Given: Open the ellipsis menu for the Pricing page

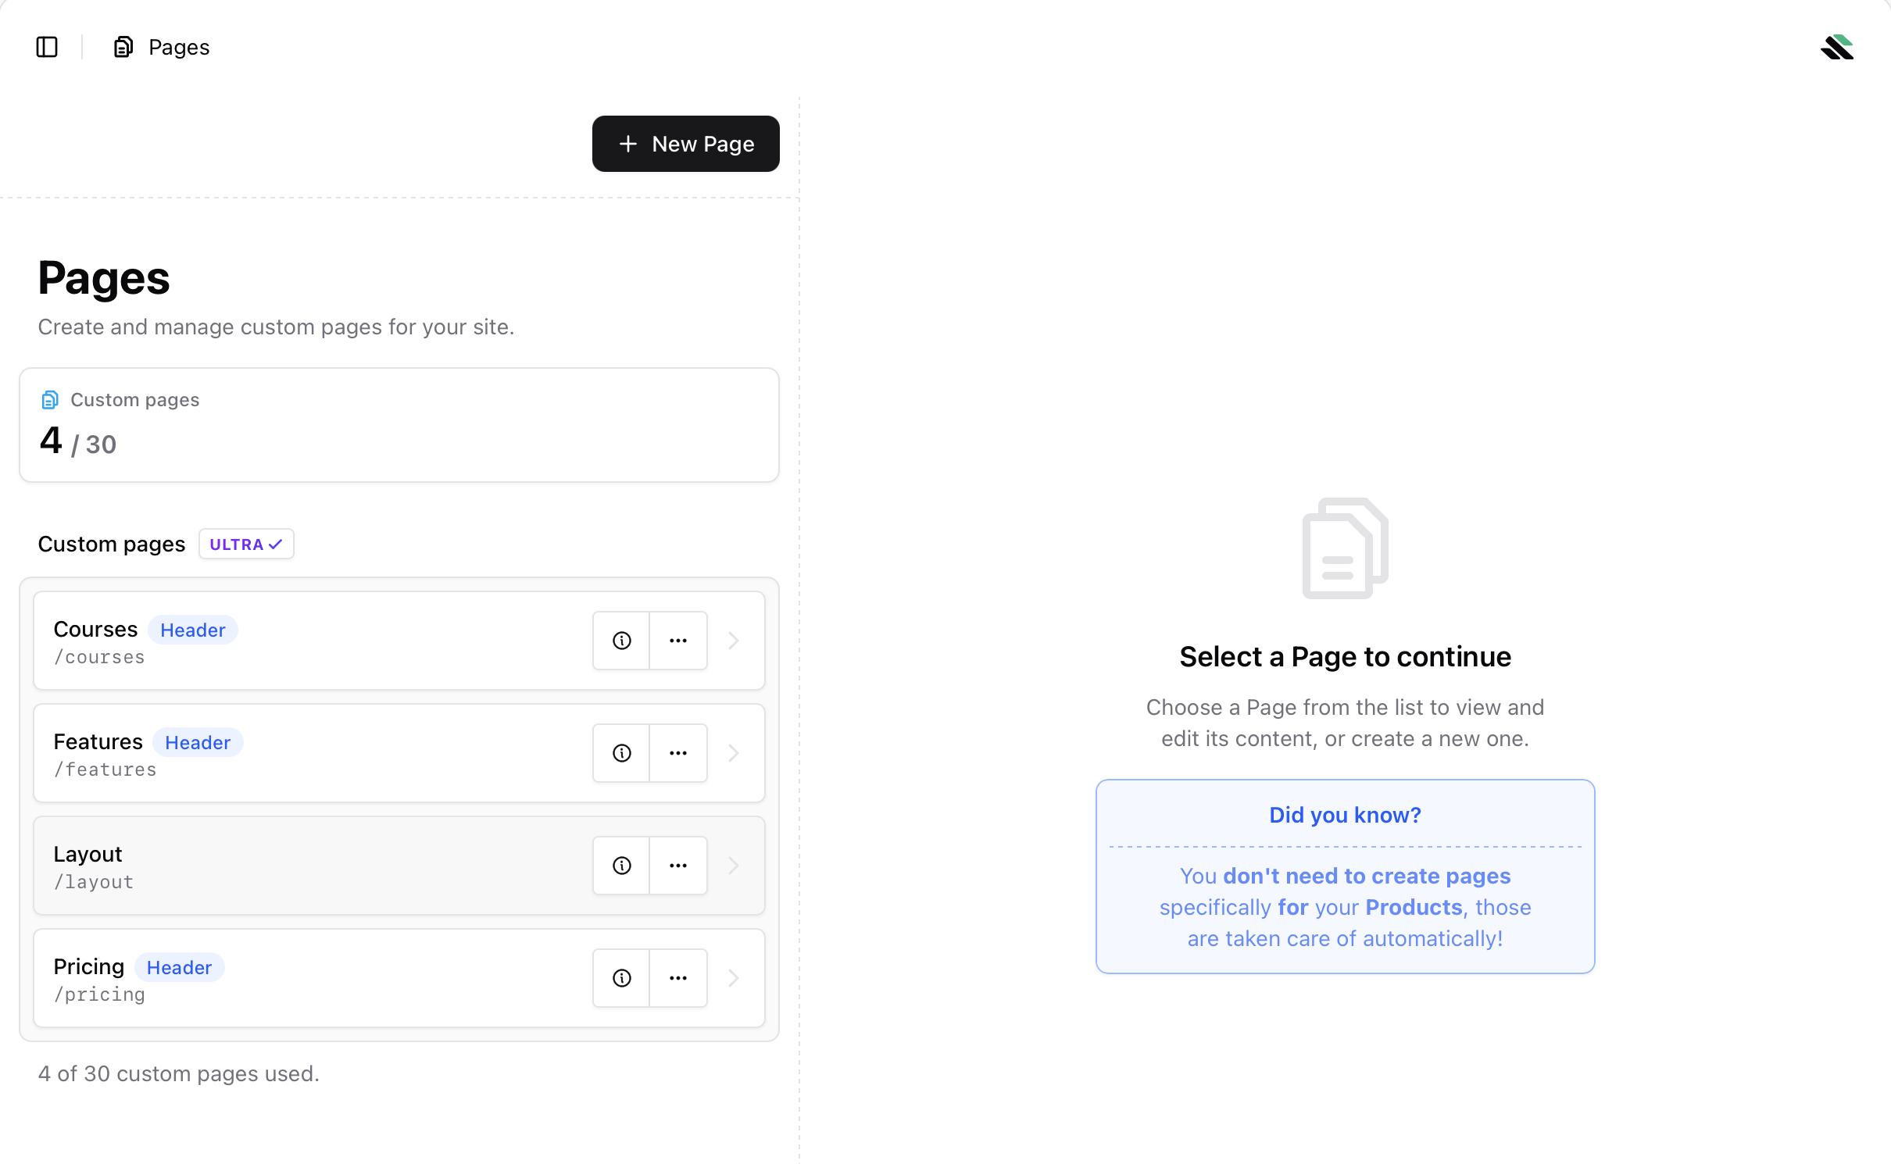Looking at the screenshot, I should click(678, 977).
